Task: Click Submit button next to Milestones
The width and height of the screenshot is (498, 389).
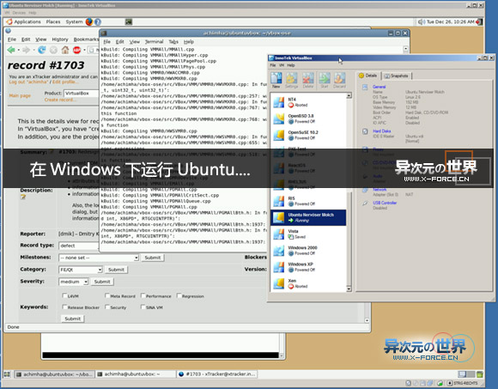Action: [x=153, y=258]
